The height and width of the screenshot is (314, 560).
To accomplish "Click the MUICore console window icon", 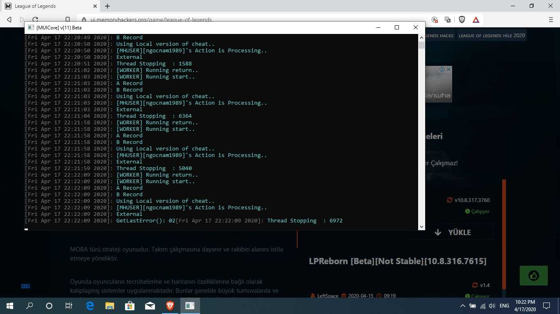I will pyautogui.click(x=31, y=27).
